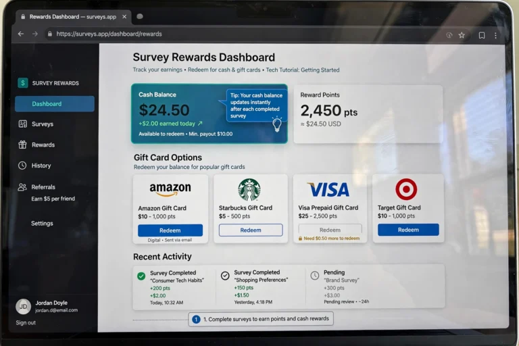The width and height of the screenshot is (519, 346).
Task: Click the pending clock icon for Brand Survey
Action: point(315,276)
